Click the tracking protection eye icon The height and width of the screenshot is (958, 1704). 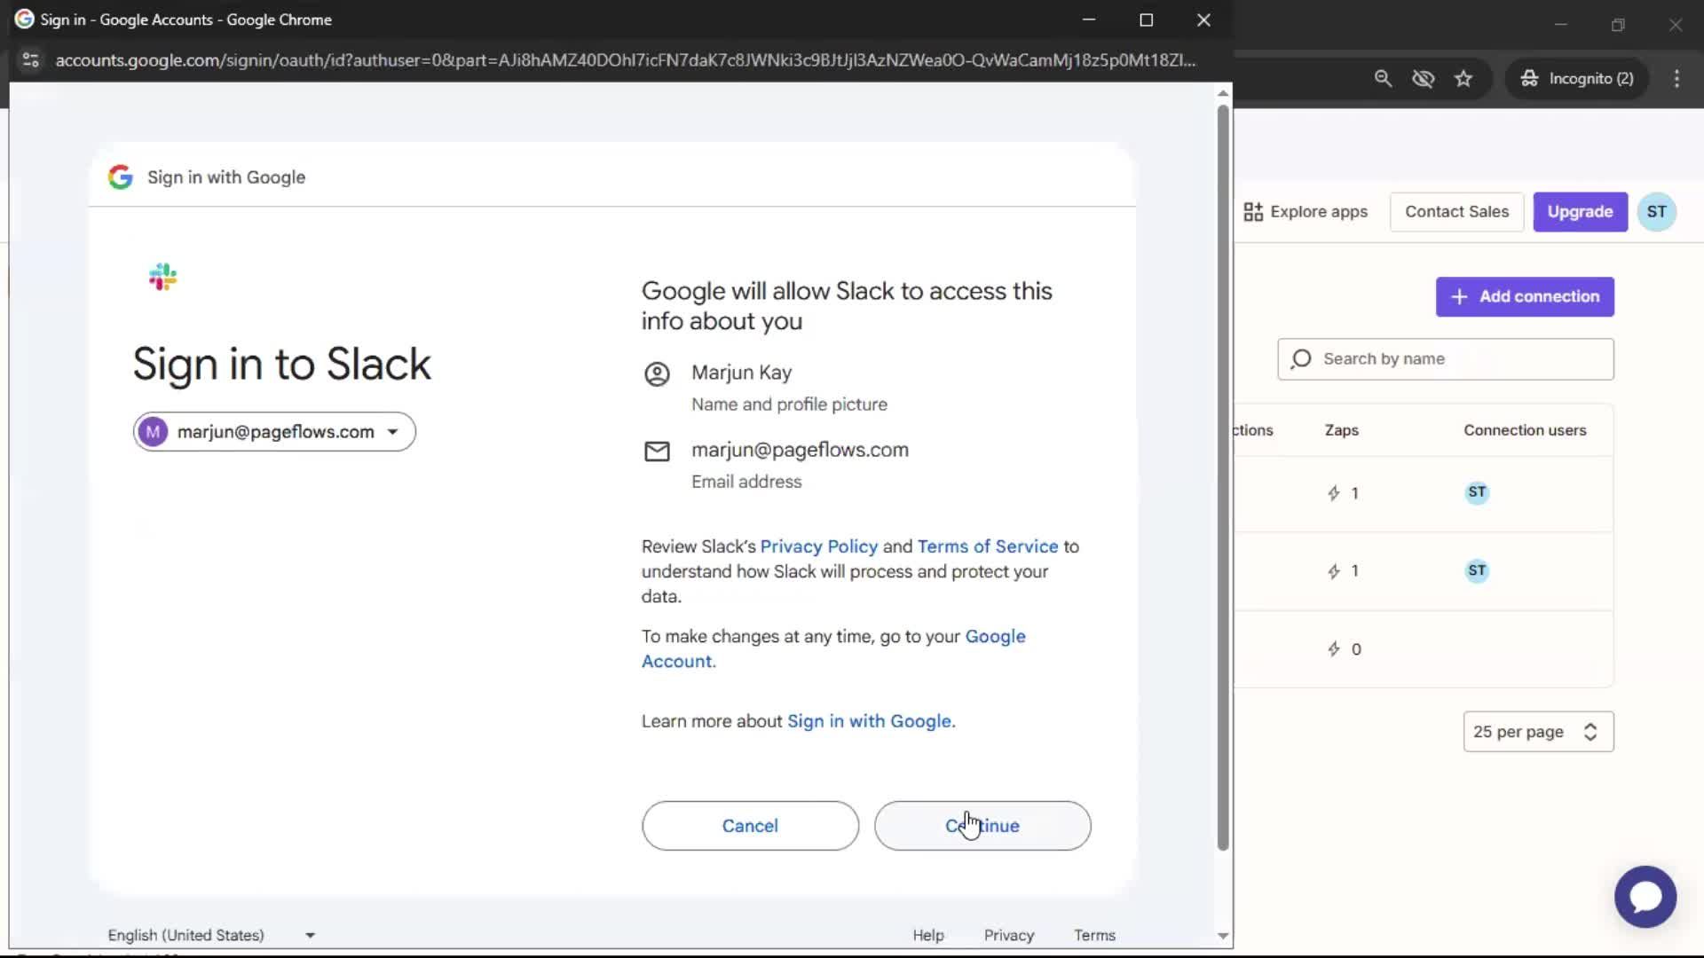(x=1424, y=79)
